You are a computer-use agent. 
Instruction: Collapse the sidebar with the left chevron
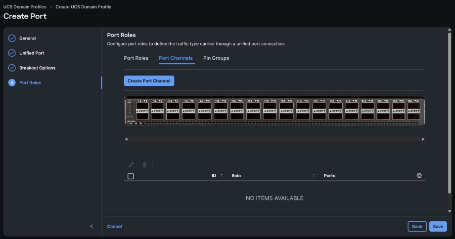[x=91, y=226]
